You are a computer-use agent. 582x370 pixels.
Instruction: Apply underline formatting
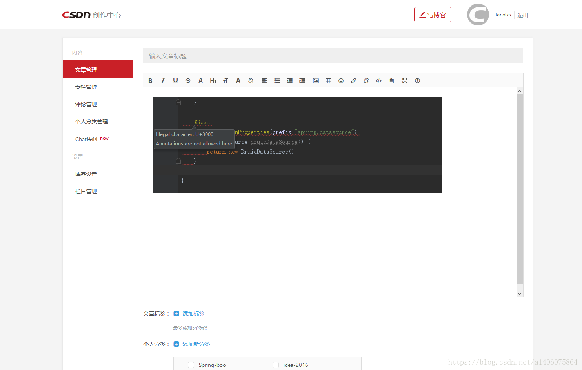(175, 81)
